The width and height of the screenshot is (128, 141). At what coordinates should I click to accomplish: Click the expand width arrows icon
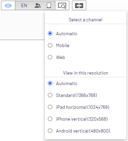[x=79, y=5]
